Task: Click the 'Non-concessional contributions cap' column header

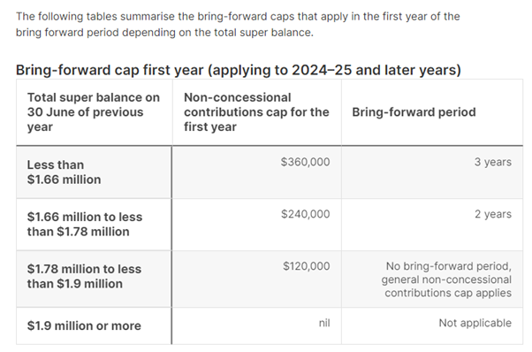Action: 256,112
